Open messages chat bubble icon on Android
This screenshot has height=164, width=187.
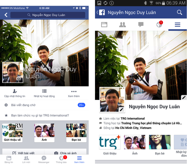pyautogui.click(x=141, y=25)
